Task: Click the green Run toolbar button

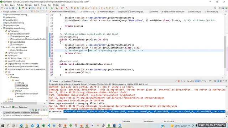Action: click(x=52, y=8)
